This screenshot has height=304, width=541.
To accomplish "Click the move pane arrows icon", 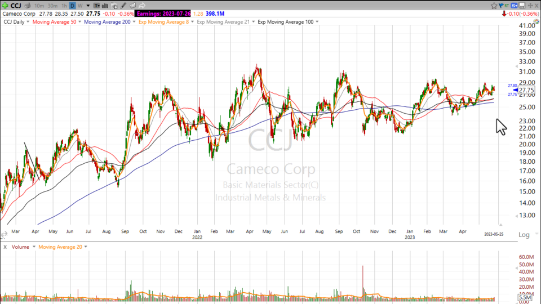I will [x=530, y=6].
